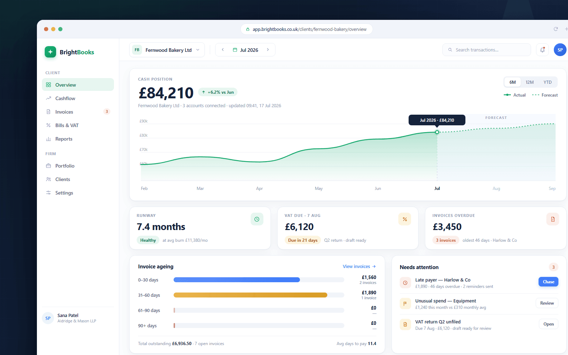Toggle the Actual series legend
This screenshot has width=568, height=355.
515,95
